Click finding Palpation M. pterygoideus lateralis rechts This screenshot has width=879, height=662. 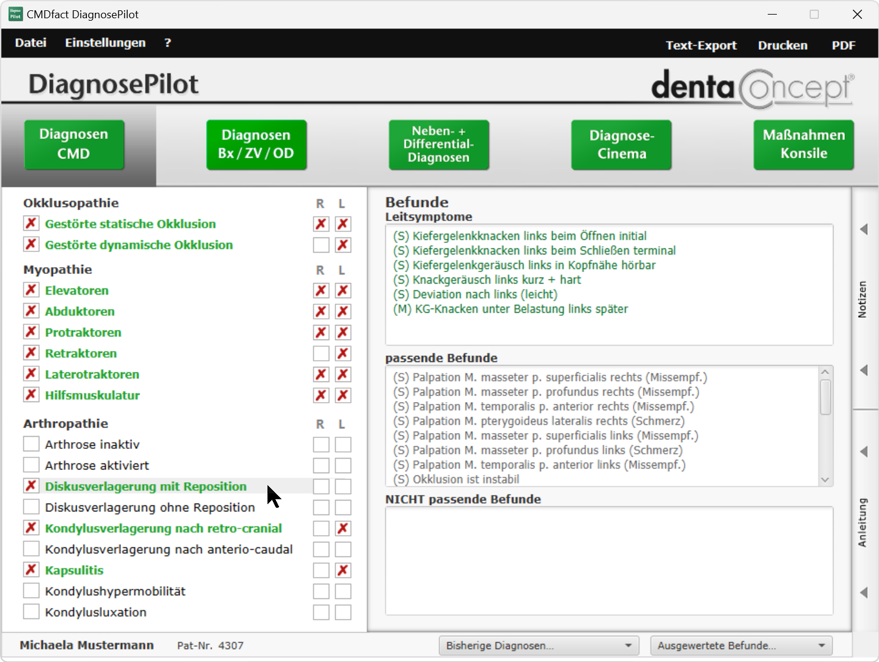point(539,421)
